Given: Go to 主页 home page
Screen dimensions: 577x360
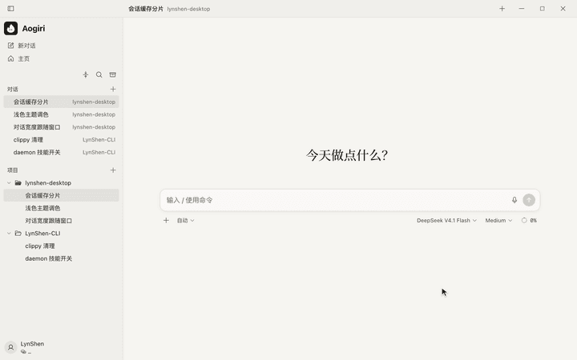Looking at the screenshot, I should [18, 58].
